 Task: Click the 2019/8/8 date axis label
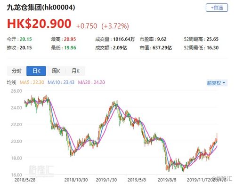click(167, 180)
